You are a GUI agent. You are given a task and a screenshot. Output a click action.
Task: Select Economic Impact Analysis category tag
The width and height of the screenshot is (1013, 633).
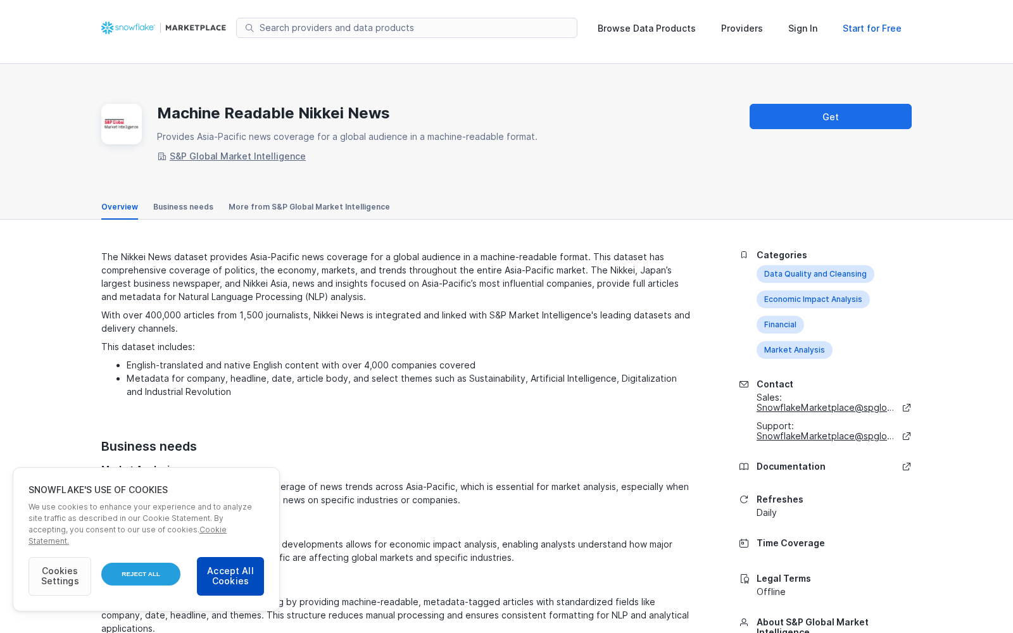pos(813,299)
